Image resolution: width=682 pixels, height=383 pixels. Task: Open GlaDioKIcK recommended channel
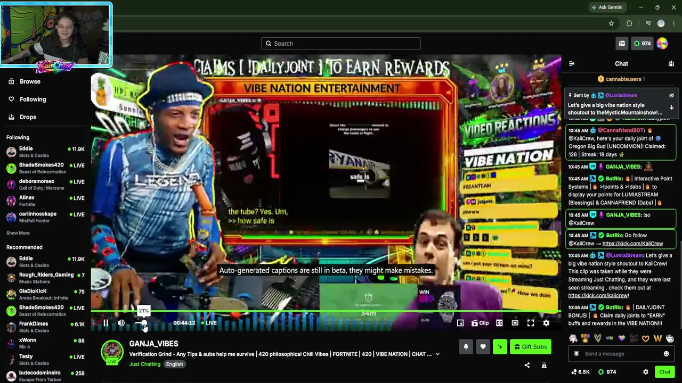pos(45,294)
